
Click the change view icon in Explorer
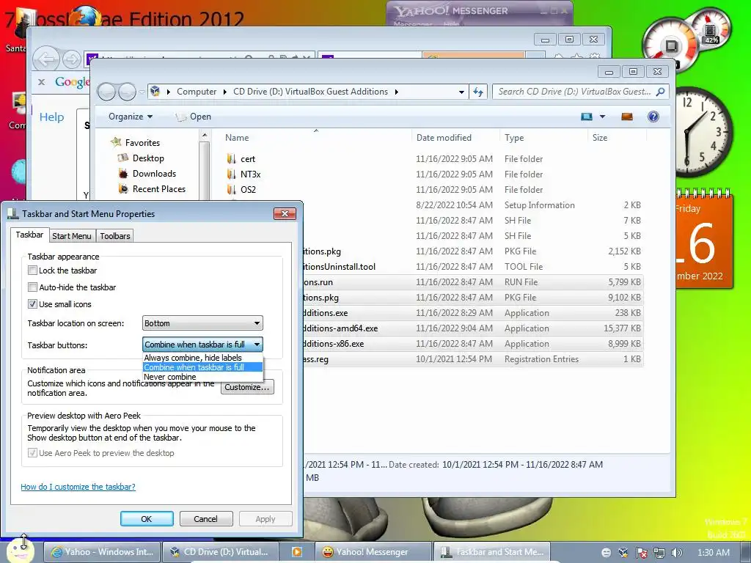586,117
